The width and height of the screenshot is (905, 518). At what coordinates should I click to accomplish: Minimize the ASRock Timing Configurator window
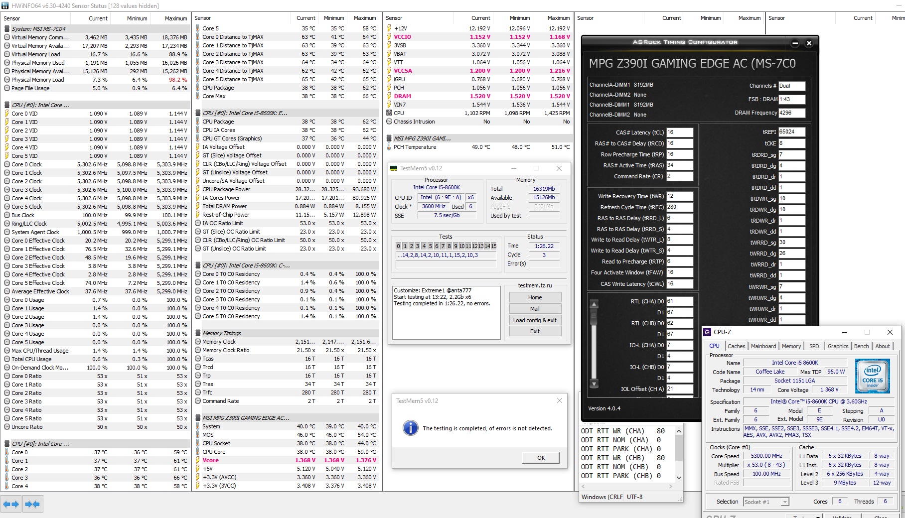pyautogui.click(x=795, y=43)
